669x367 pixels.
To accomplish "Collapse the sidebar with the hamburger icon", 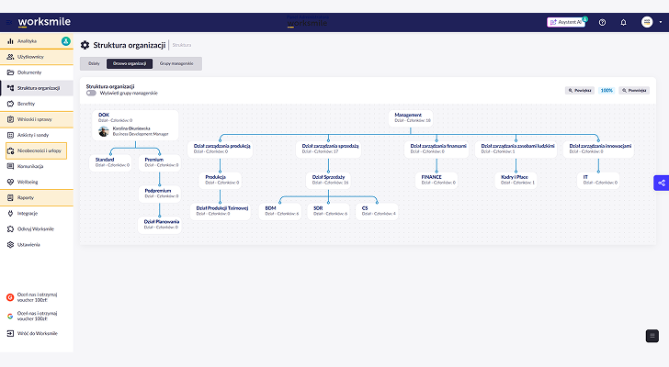I will click(8, 22).
